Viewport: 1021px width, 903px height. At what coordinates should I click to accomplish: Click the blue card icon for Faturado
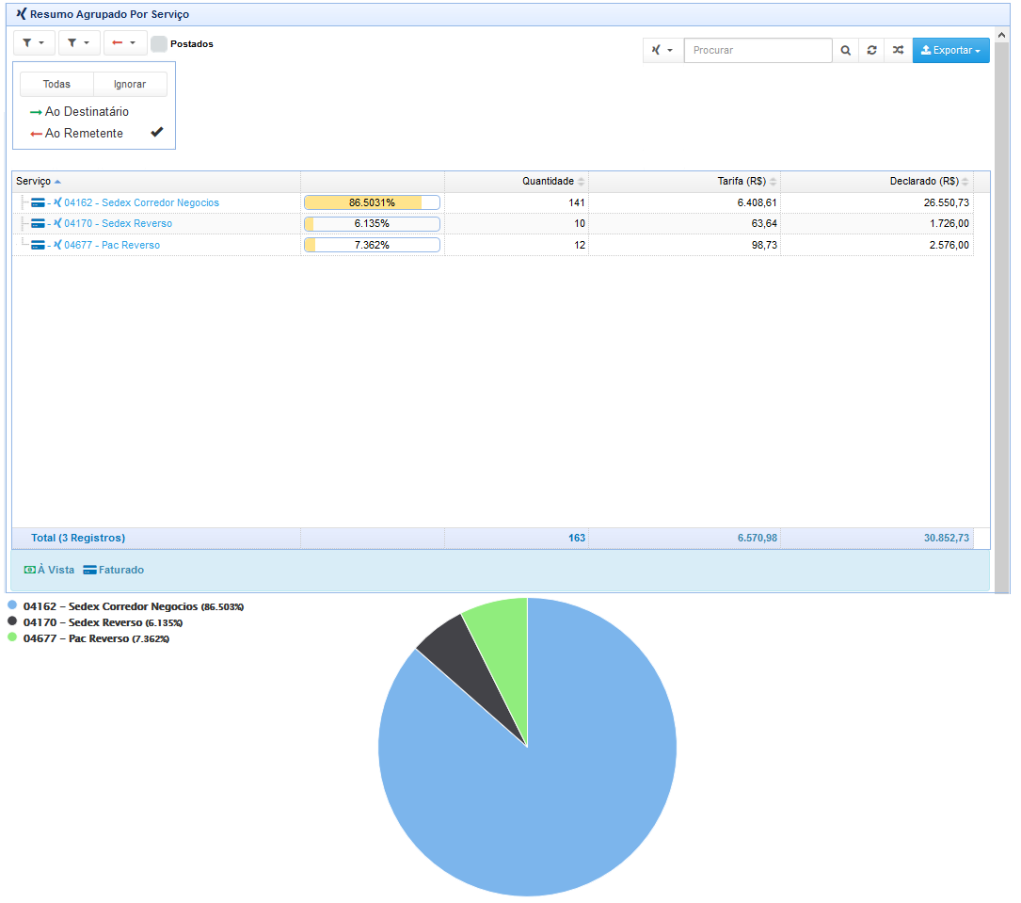(x=89, y=570)
